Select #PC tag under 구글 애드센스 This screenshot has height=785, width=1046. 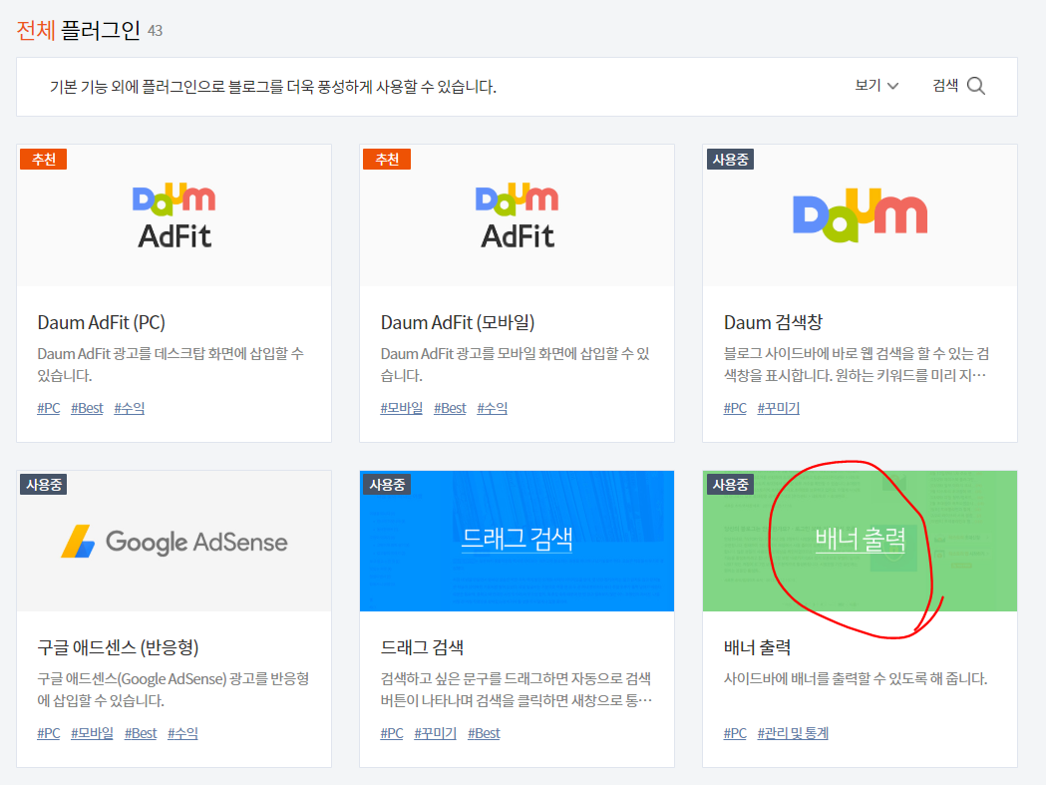[49, 733]
